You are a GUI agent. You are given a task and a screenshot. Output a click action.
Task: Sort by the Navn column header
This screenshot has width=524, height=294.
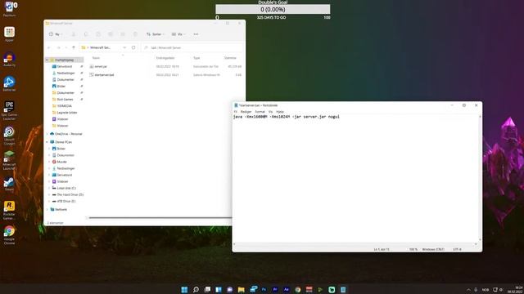point(96,58)
